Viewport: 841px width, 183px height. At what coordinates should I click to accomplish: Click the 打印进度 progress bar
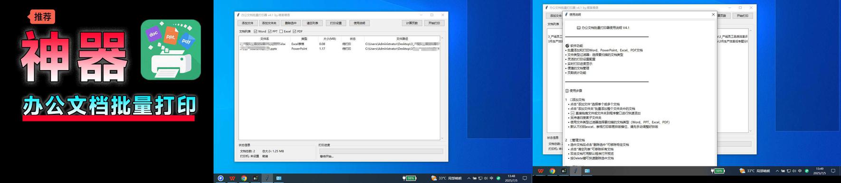[381, 151]
